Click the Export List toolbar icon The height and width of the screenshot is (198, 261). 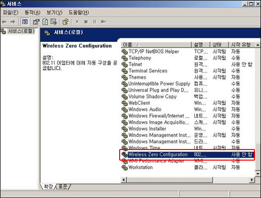click(54, 22)
